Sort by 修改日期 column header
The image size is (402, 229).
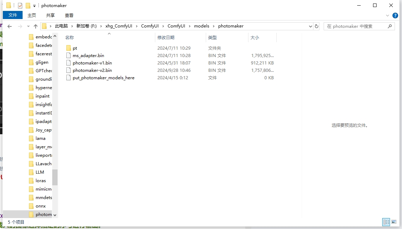(x=166, y=37)
